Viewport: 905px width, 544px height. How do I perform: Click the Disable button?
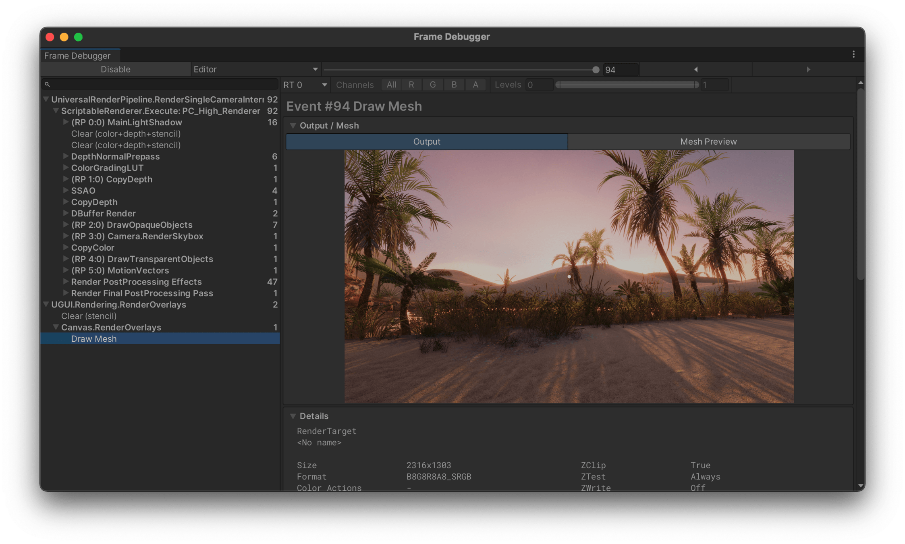115,69
